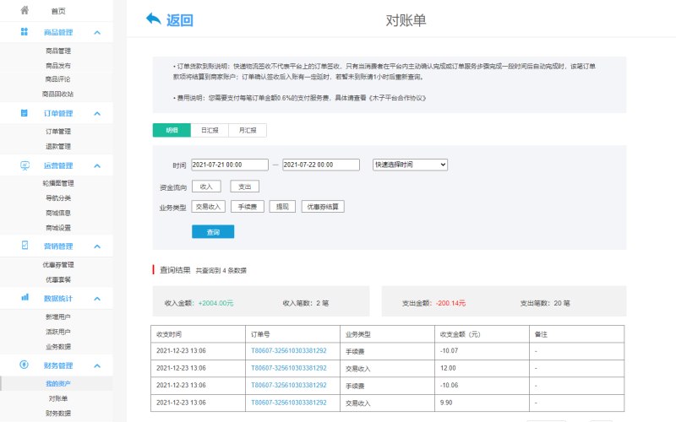This screenshot has height=422, width=676.
Task: Click the income amount +2004.00元
Action: pos(215,303)
